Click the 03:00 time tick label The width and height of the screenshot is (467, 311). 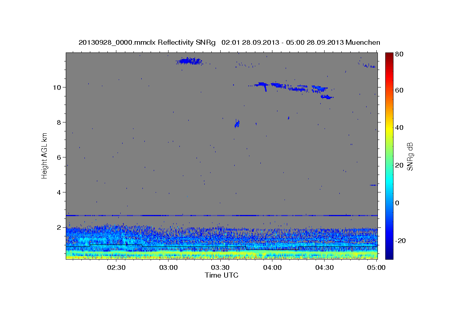[169, 267]
